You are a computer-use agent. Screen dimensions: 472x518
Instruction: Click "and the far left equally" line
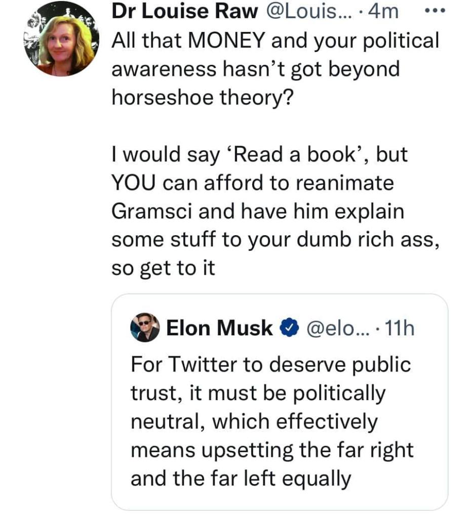[x=241, y=478]
